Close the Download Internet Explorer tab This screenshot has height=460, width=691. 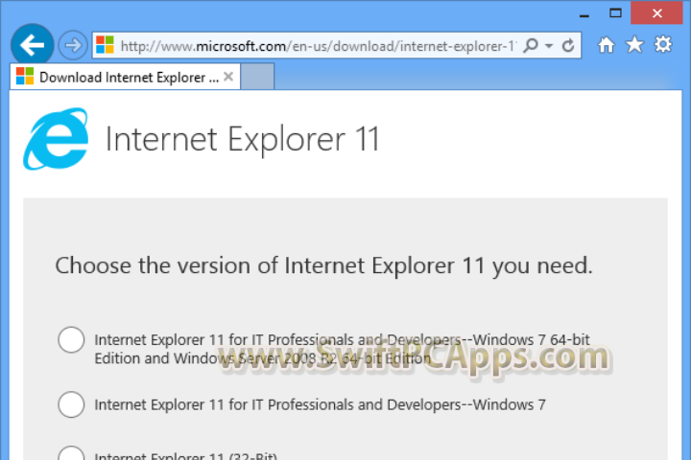coord(228,77)
